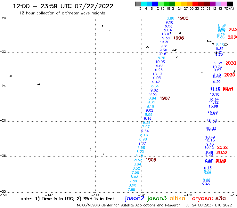This screenshot has width=237, height=208.
Task: Click the wave height value 10.05
Action: click(160, 62)
